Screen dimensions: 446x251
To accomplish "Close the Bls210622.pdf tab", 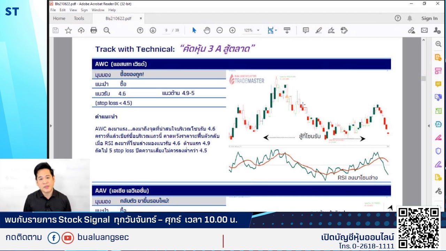I will point(141,18).
